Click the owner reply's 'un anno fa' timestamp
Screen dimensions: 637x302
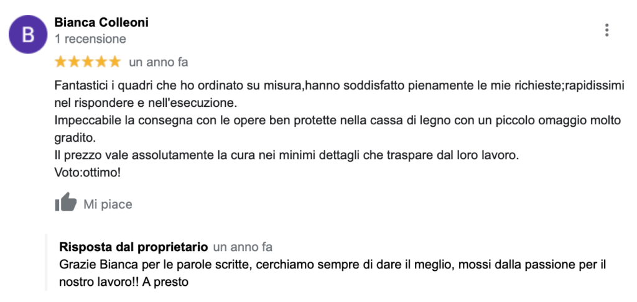(243, 247)
